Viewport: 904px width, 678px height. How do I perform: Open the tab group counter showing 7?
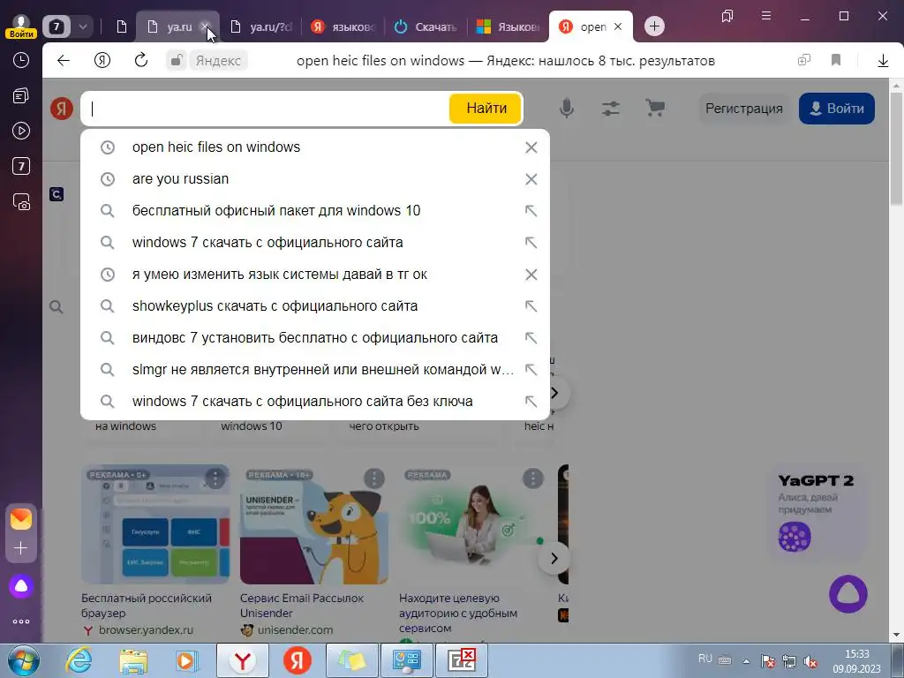(x=56, y=26)
